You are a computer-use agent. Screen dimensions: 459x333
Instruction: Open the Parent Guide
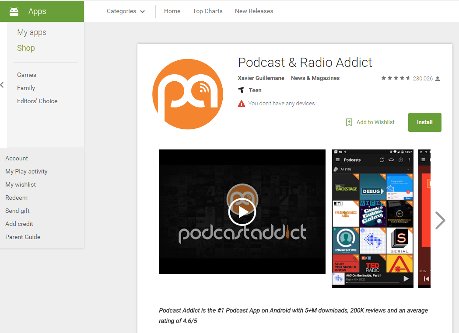click(x=23, y=237)
